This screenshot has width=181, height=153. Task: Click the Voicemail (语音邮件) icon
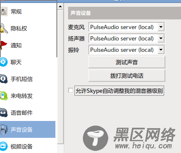coord(4,113)
